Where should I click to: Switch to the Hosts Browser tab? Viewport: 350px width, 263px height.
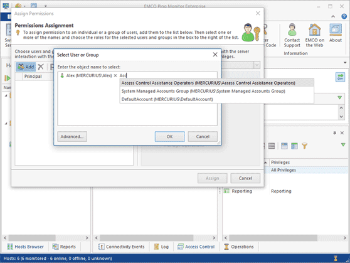coord(26,247)
